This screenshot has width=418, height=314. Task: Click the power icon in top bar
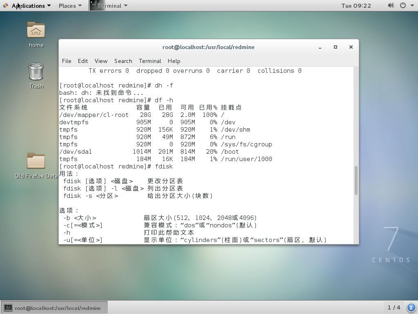click(402, 5)
